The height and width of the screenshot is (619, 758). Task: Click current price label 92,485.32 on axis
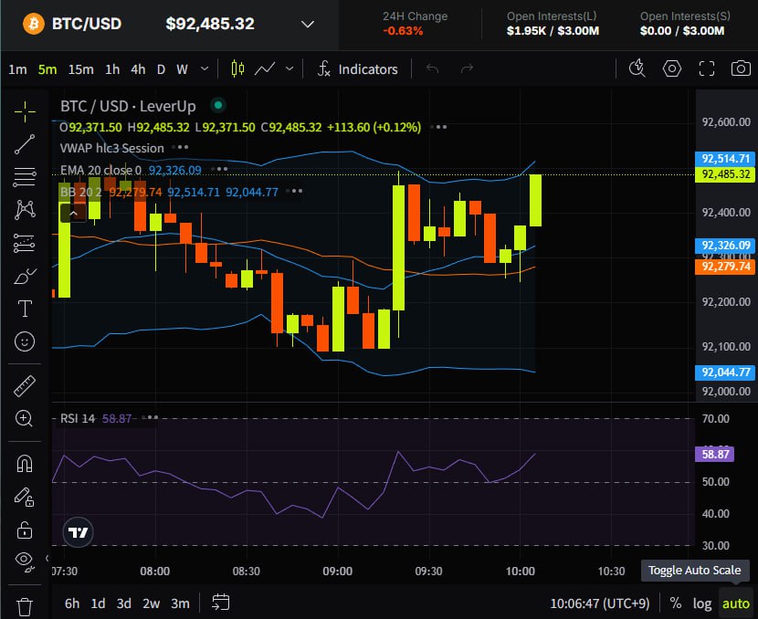tap(726, 174)
